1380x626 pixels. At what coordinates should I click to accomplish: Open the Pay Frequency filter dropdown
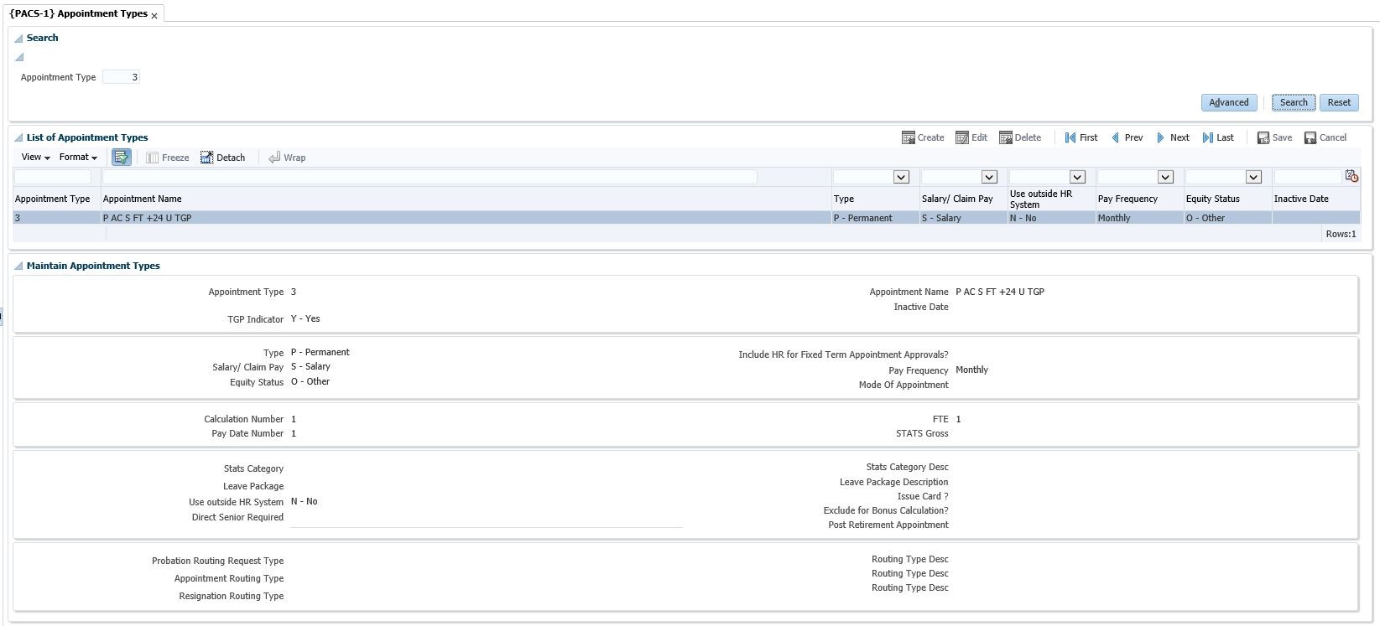(1165, 177)
